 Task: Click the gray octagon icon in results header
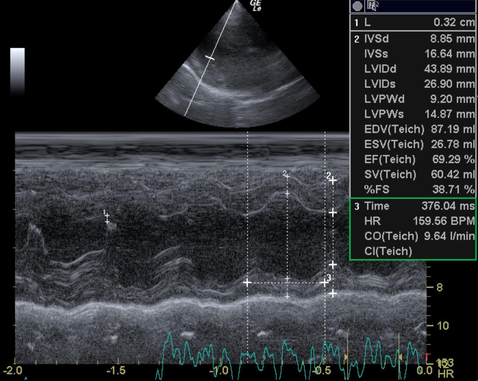(357, 6)
